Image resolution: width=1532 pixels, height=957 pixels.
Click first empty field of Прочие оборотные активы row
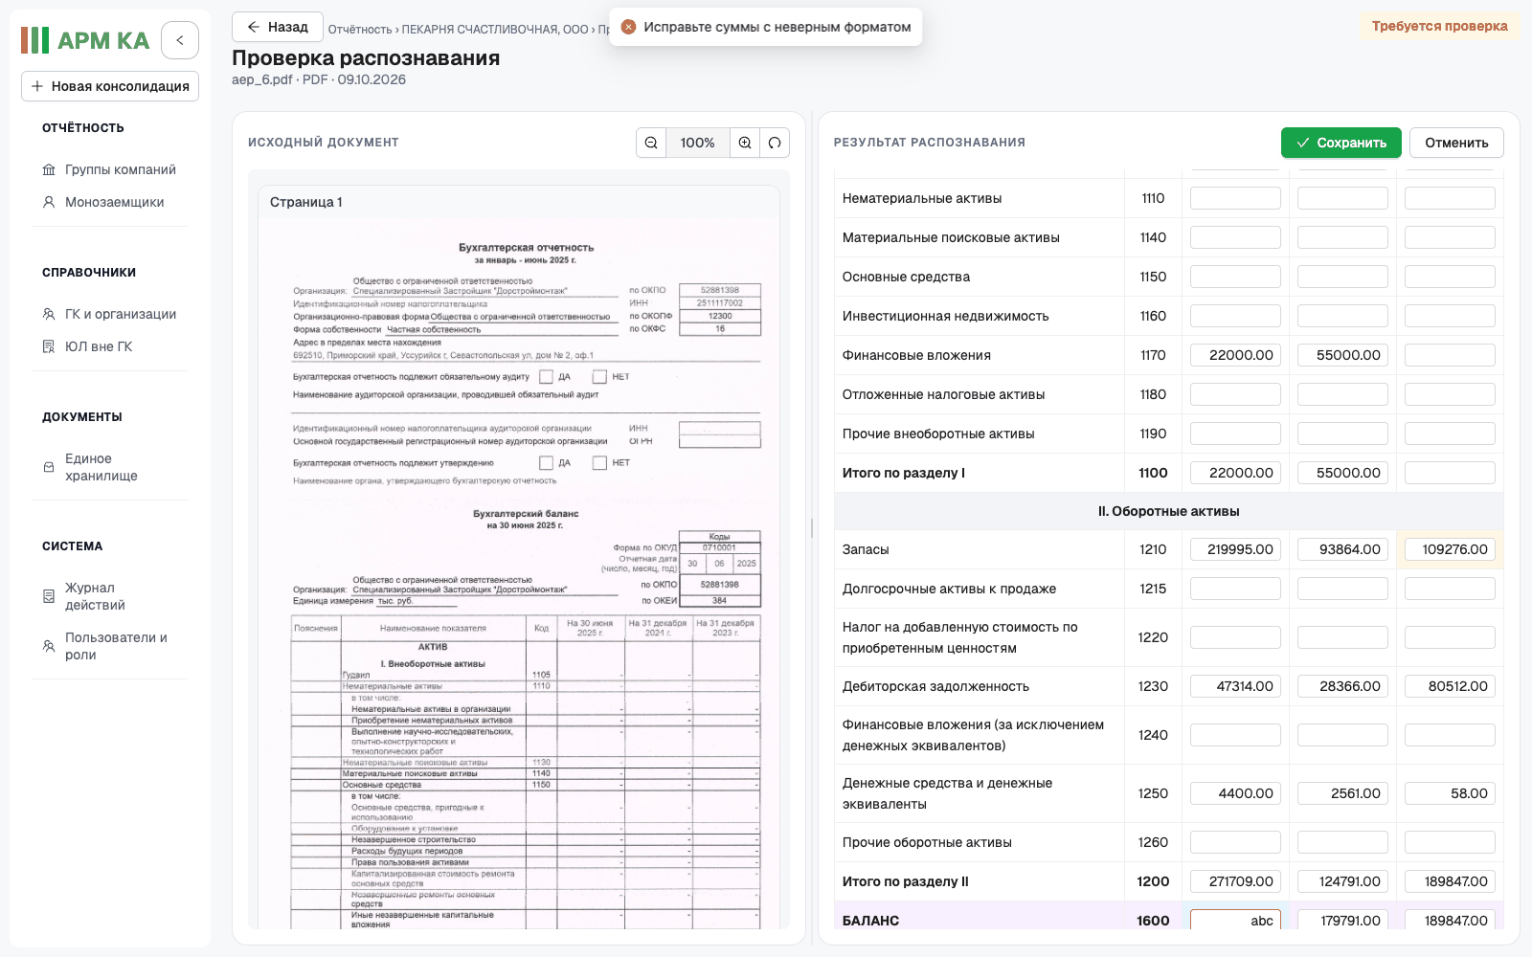click(x=1235, y=842)
